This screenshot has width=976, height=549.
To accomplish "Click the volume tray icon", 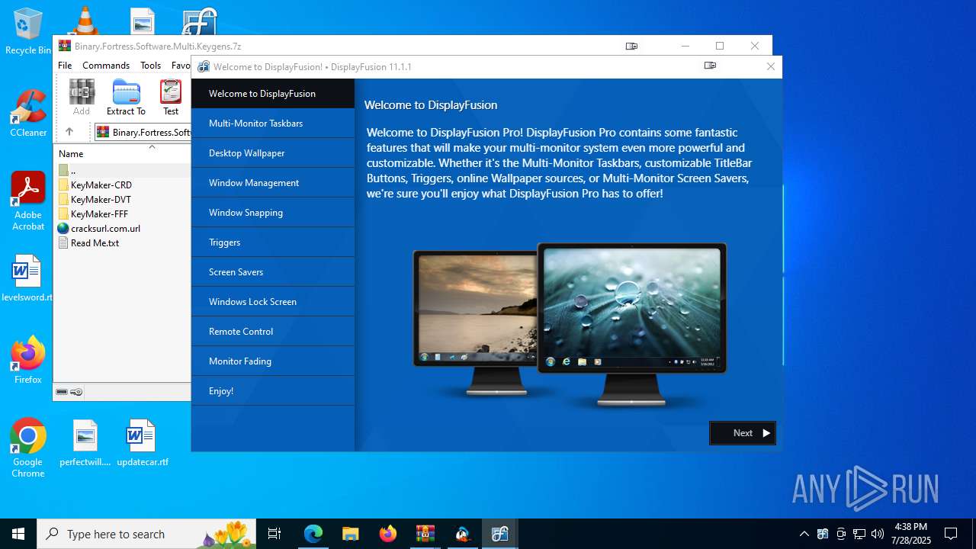I will click(x=878, y=534).
